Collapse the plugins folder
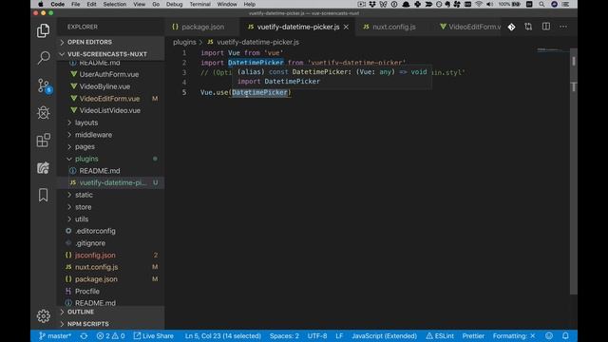Image resolution: width=608 pixels, height=342 pixels. pos(110,159)
